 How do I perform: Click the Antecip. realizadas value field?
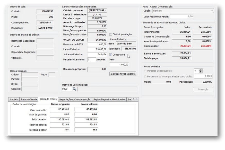(97, 22)
